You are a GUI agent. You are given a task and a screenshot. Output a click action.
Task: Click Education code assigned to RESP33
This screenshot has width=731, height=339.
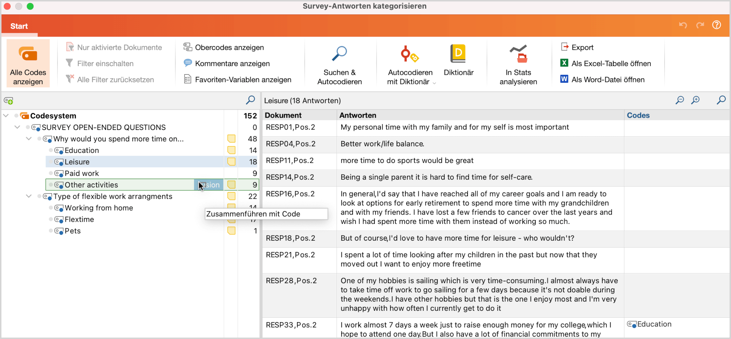coord(649,324)
